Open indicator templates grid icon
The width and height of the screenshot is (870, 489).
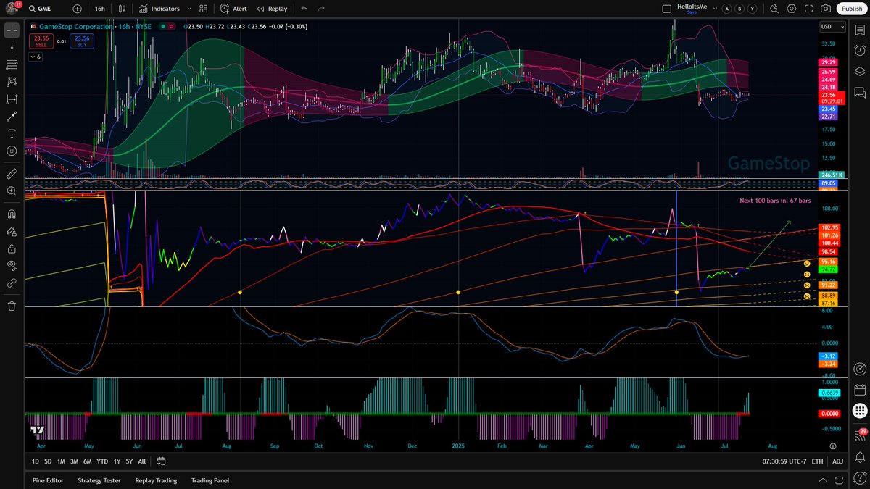tap(204, 9)
